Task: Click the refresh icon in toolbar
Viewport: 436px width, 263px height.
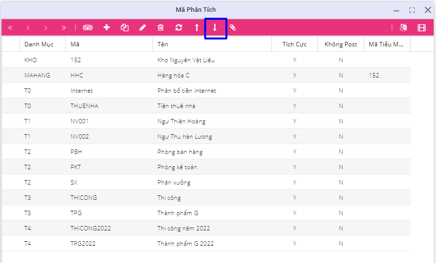Action: coord(179,28)
